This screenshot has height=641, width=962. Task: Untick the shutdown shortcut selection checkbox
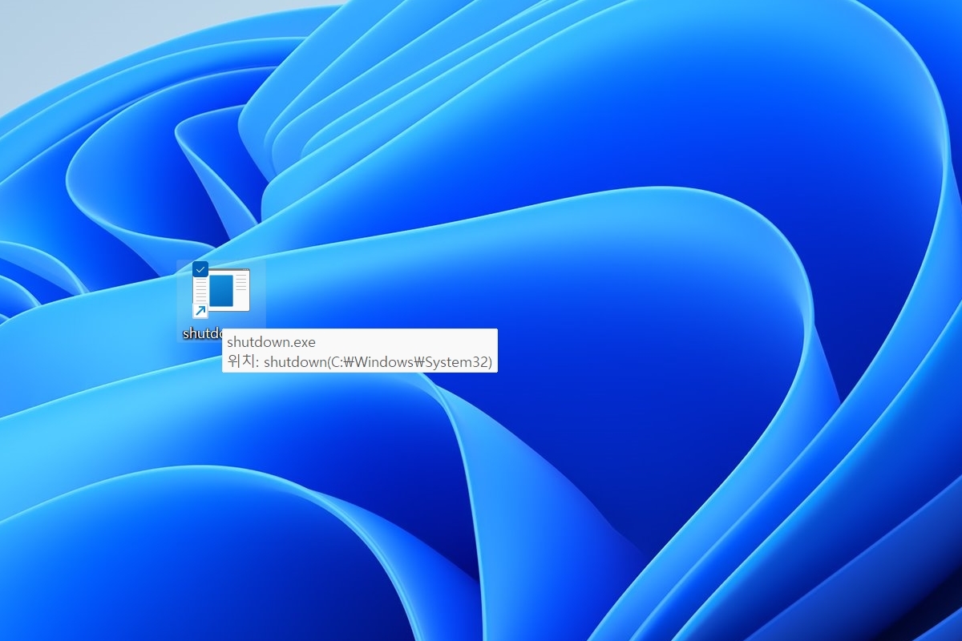point(200,269)
